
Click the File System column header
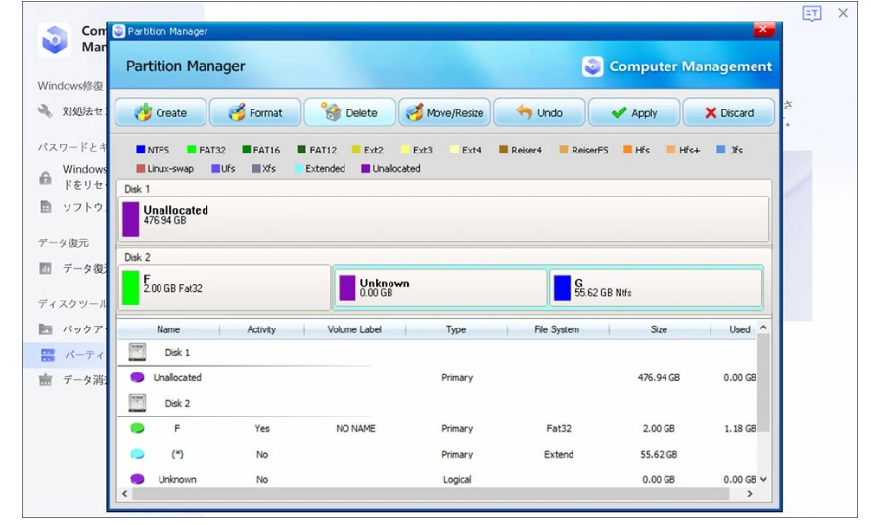(557, 329)
